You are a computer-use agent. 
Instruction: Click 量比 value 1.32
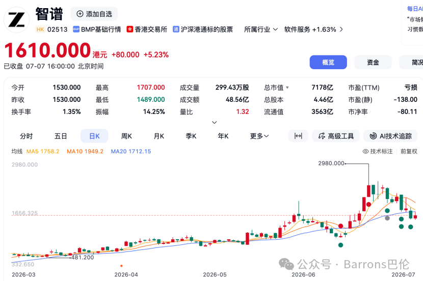point(243,112)
